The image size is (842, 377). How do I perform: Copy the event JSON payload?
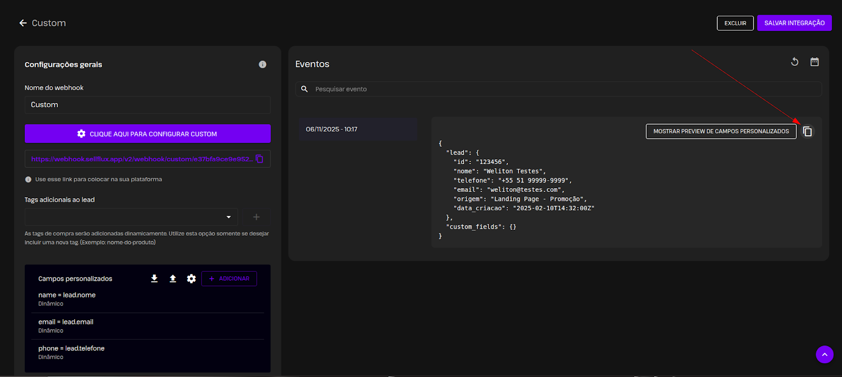[807, 131]
